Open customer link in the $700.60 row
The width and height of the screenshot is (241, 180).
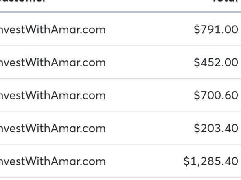click(53, 95)
